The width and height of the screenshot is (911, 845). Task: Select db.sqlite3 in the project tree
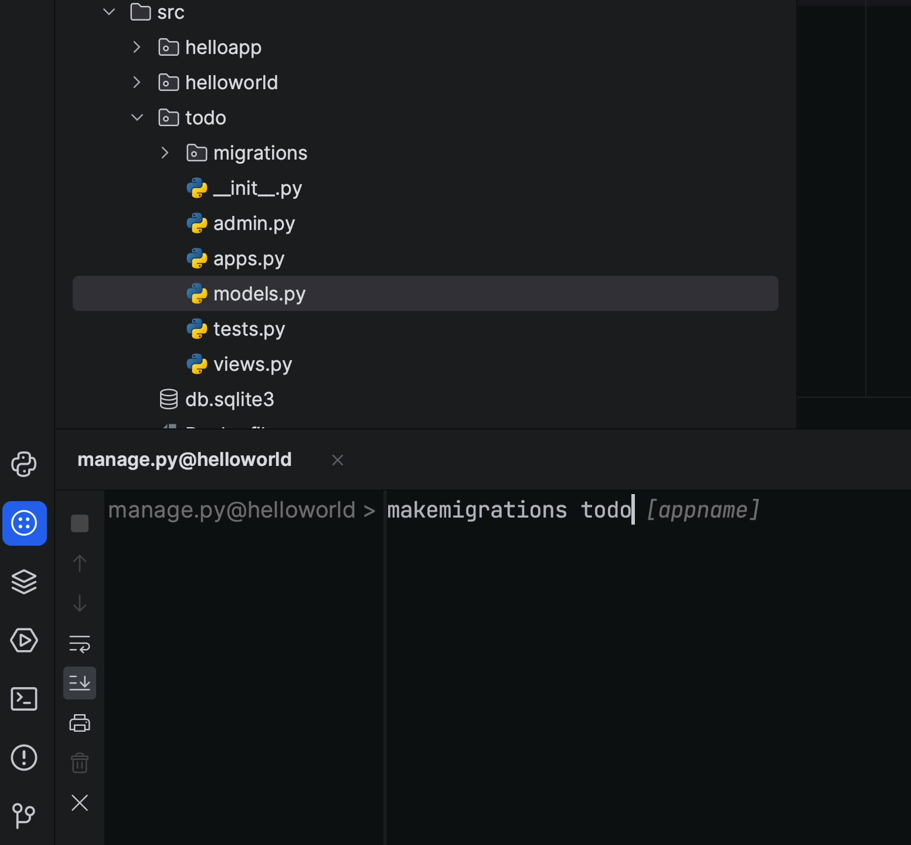229,399
